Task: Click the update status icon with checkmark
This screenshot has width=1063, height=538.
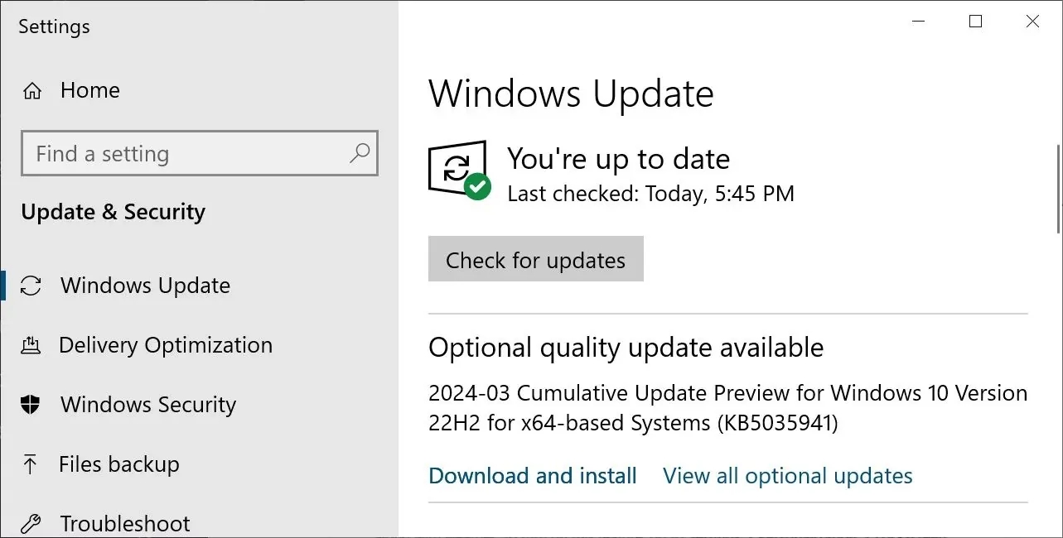Action: click(x=458, y=171)
